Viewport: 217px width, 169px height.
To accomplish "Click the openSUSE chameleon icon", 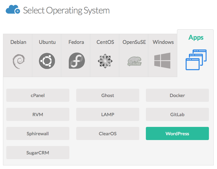I will tap(135, 61).
